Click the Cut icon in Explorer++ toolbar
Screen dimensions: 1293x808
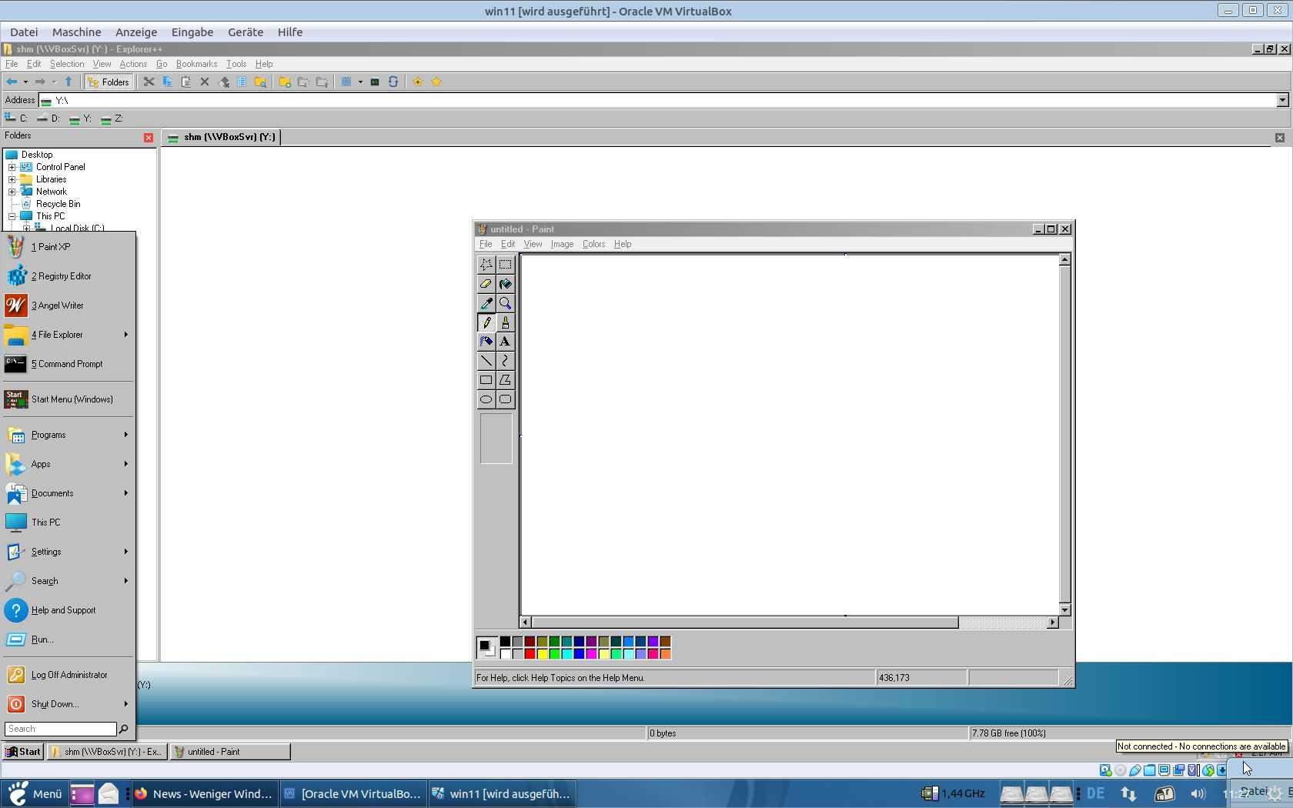tap(149, 82)
